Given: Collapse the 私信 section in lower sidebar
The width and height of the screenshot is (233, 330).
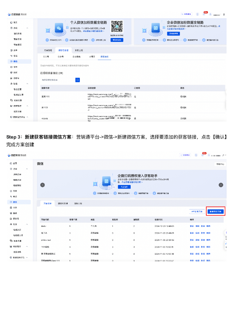Looking at the screenshot, I should click(27, 224).
